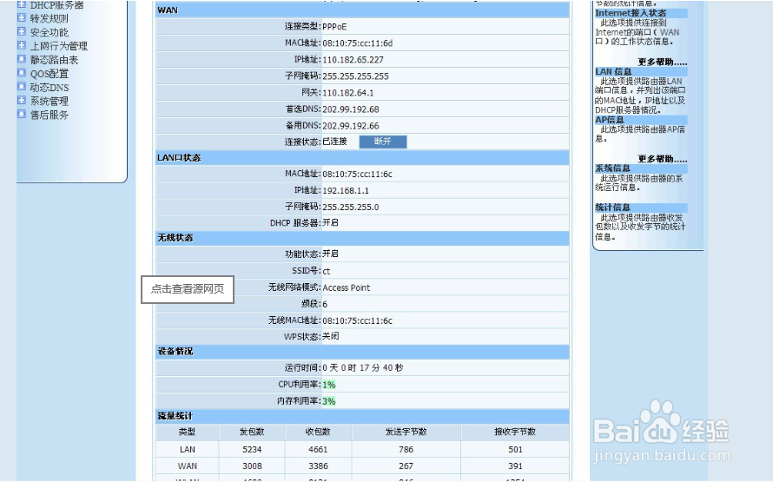The height and width of the screenshot is (482, 773).
Task: Select the 无线MAC地址 value
Action: pyautogui.click(x=358, y=320)
